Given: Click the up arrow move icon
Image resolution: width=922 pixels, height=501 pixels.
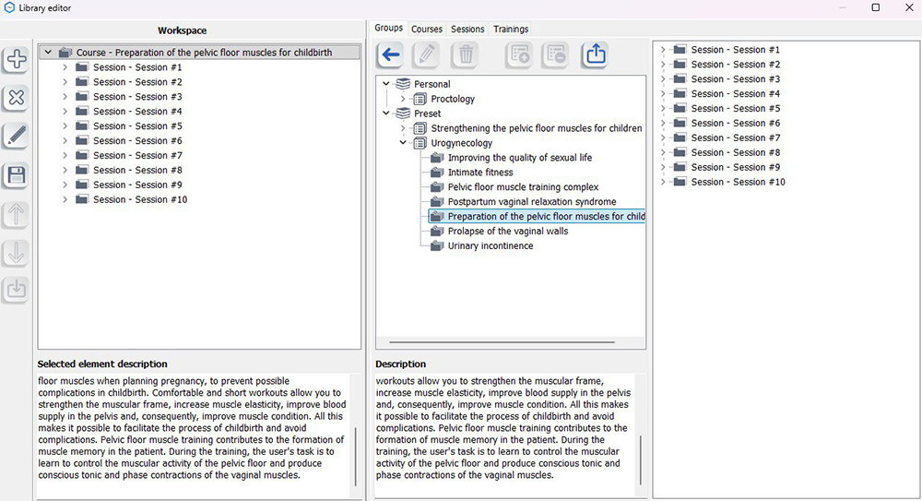Looking at the screenshot, I should (x=17, y=214).
